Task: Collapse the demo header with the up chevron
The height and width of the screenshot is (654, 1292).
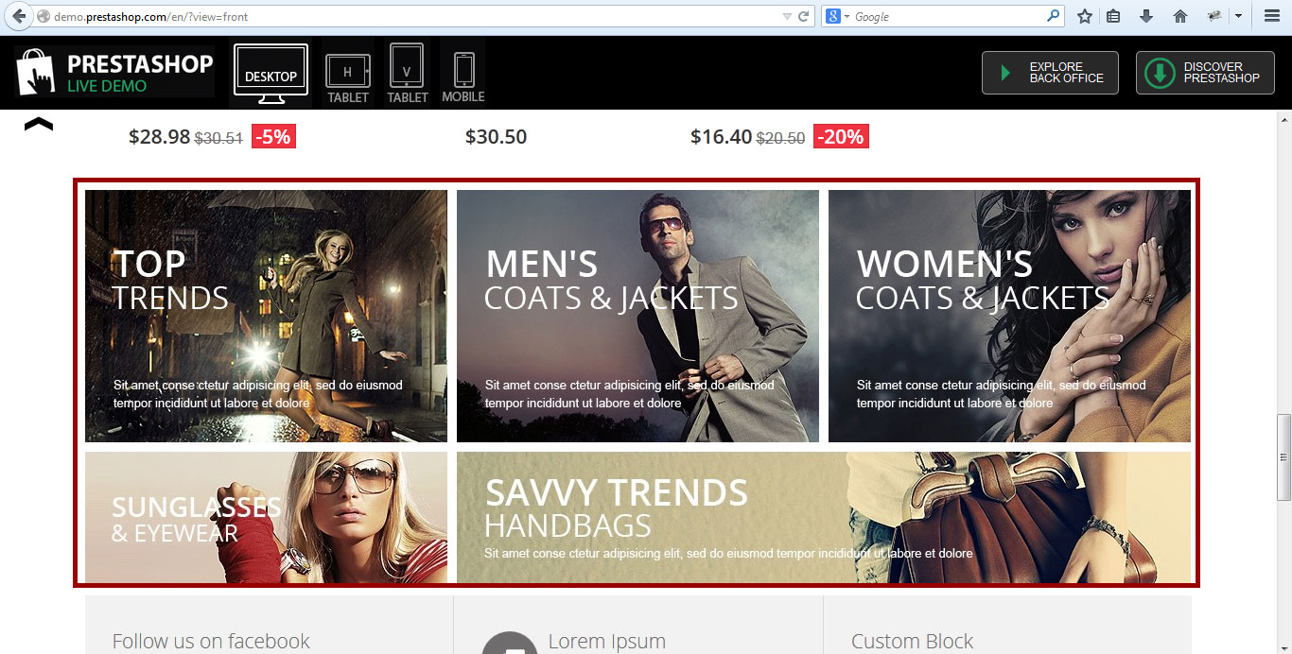Action: pos(38,124)
